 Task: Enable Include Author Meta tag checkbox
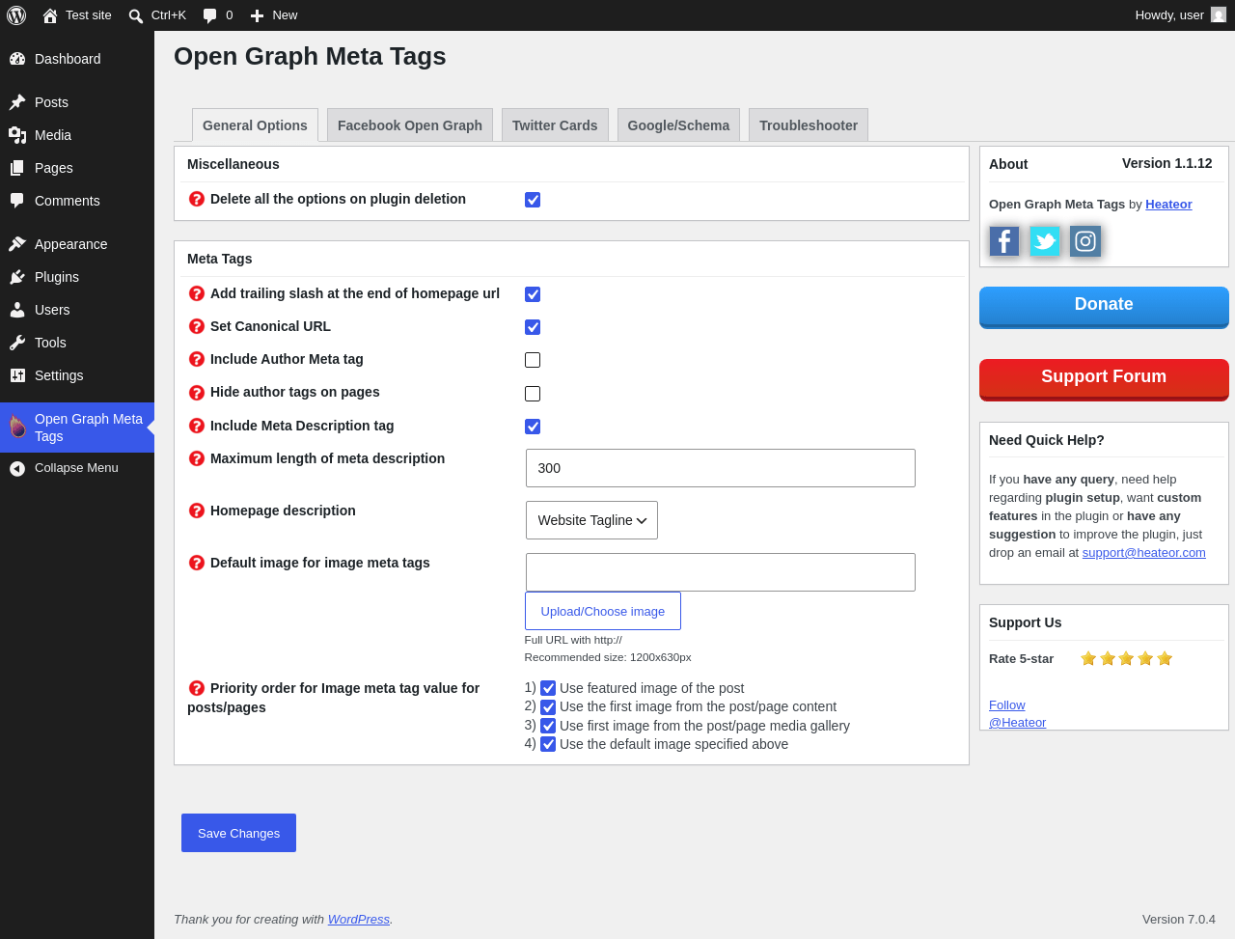pos(533,360)
